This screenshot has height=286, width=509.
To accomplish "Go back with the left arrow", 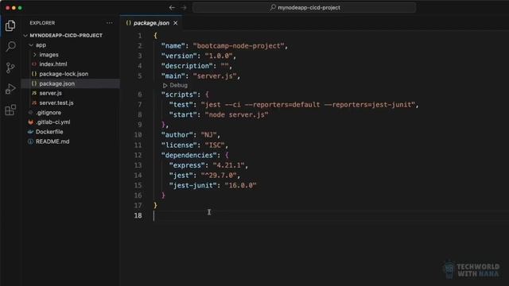I will click(172, 7).
